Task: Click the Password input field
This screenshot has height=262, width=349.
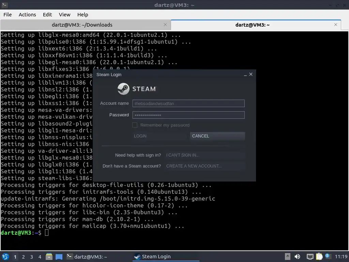Action: (x=188, y=115)
